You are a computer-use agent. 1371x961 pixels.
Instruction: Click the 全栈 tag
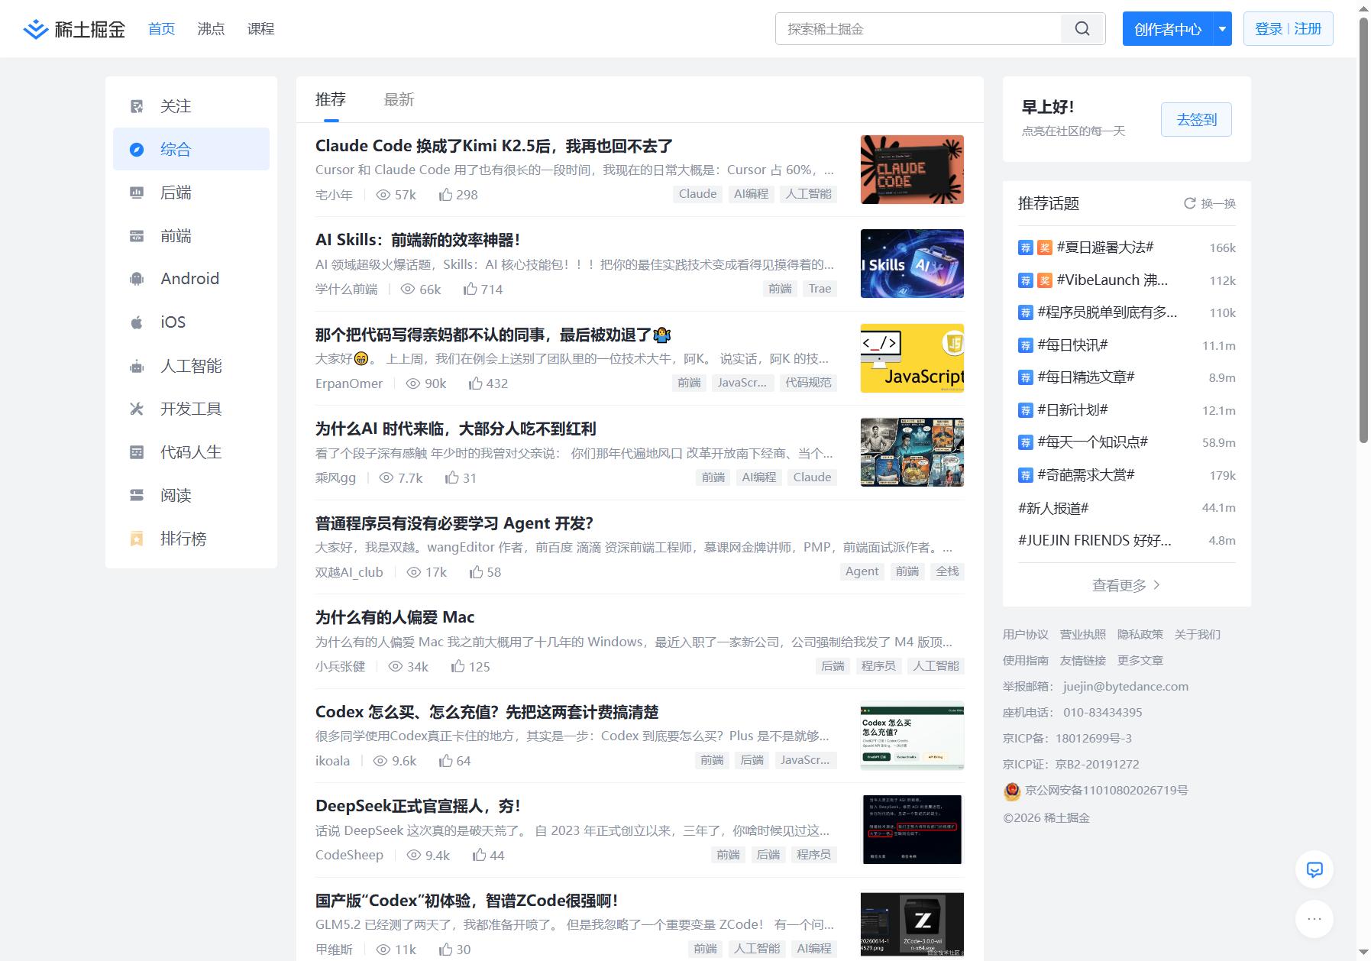click(947, 571)
